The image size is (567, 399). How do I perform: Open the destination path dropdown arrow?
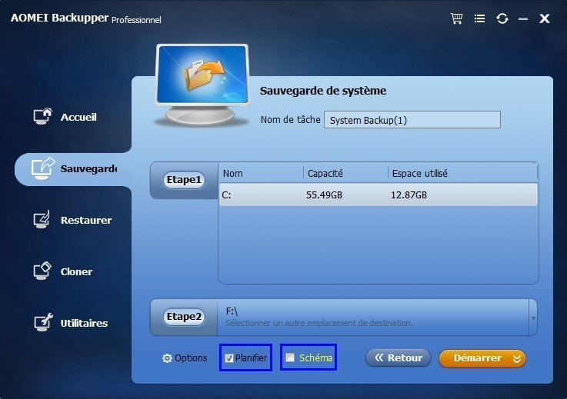tap(533, 318)
